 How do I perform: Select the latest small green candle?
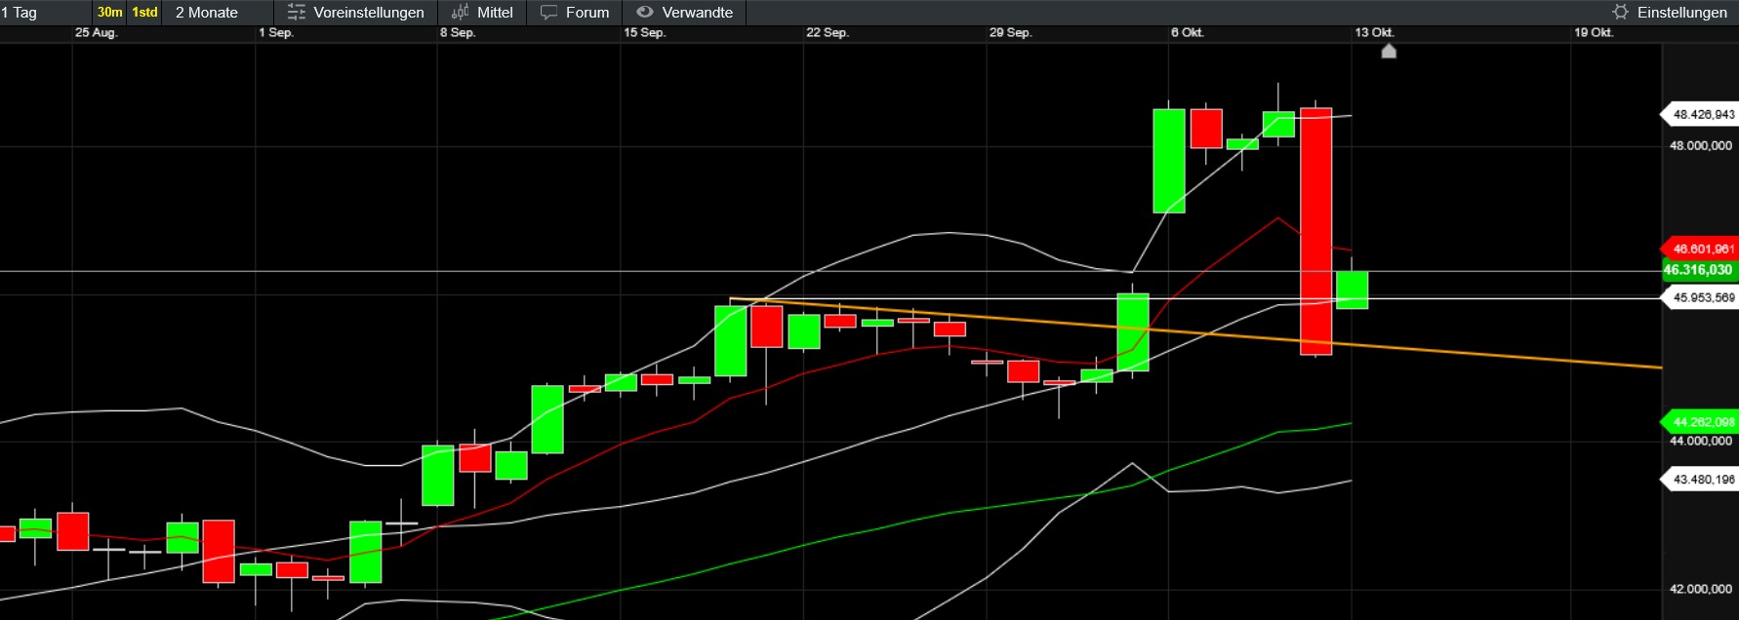(1352, 291)
